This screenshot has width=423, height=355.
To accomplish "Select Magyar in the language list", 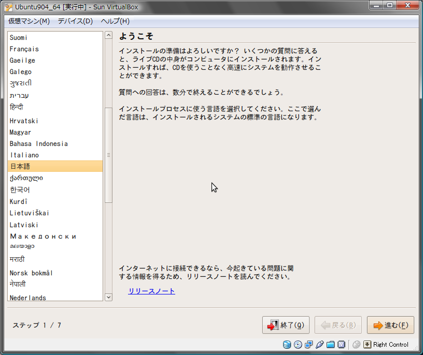I will tap(55, 132).
